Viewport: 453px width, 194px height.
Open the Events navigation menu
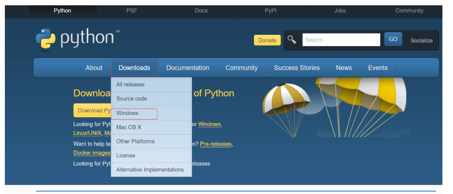378,68
